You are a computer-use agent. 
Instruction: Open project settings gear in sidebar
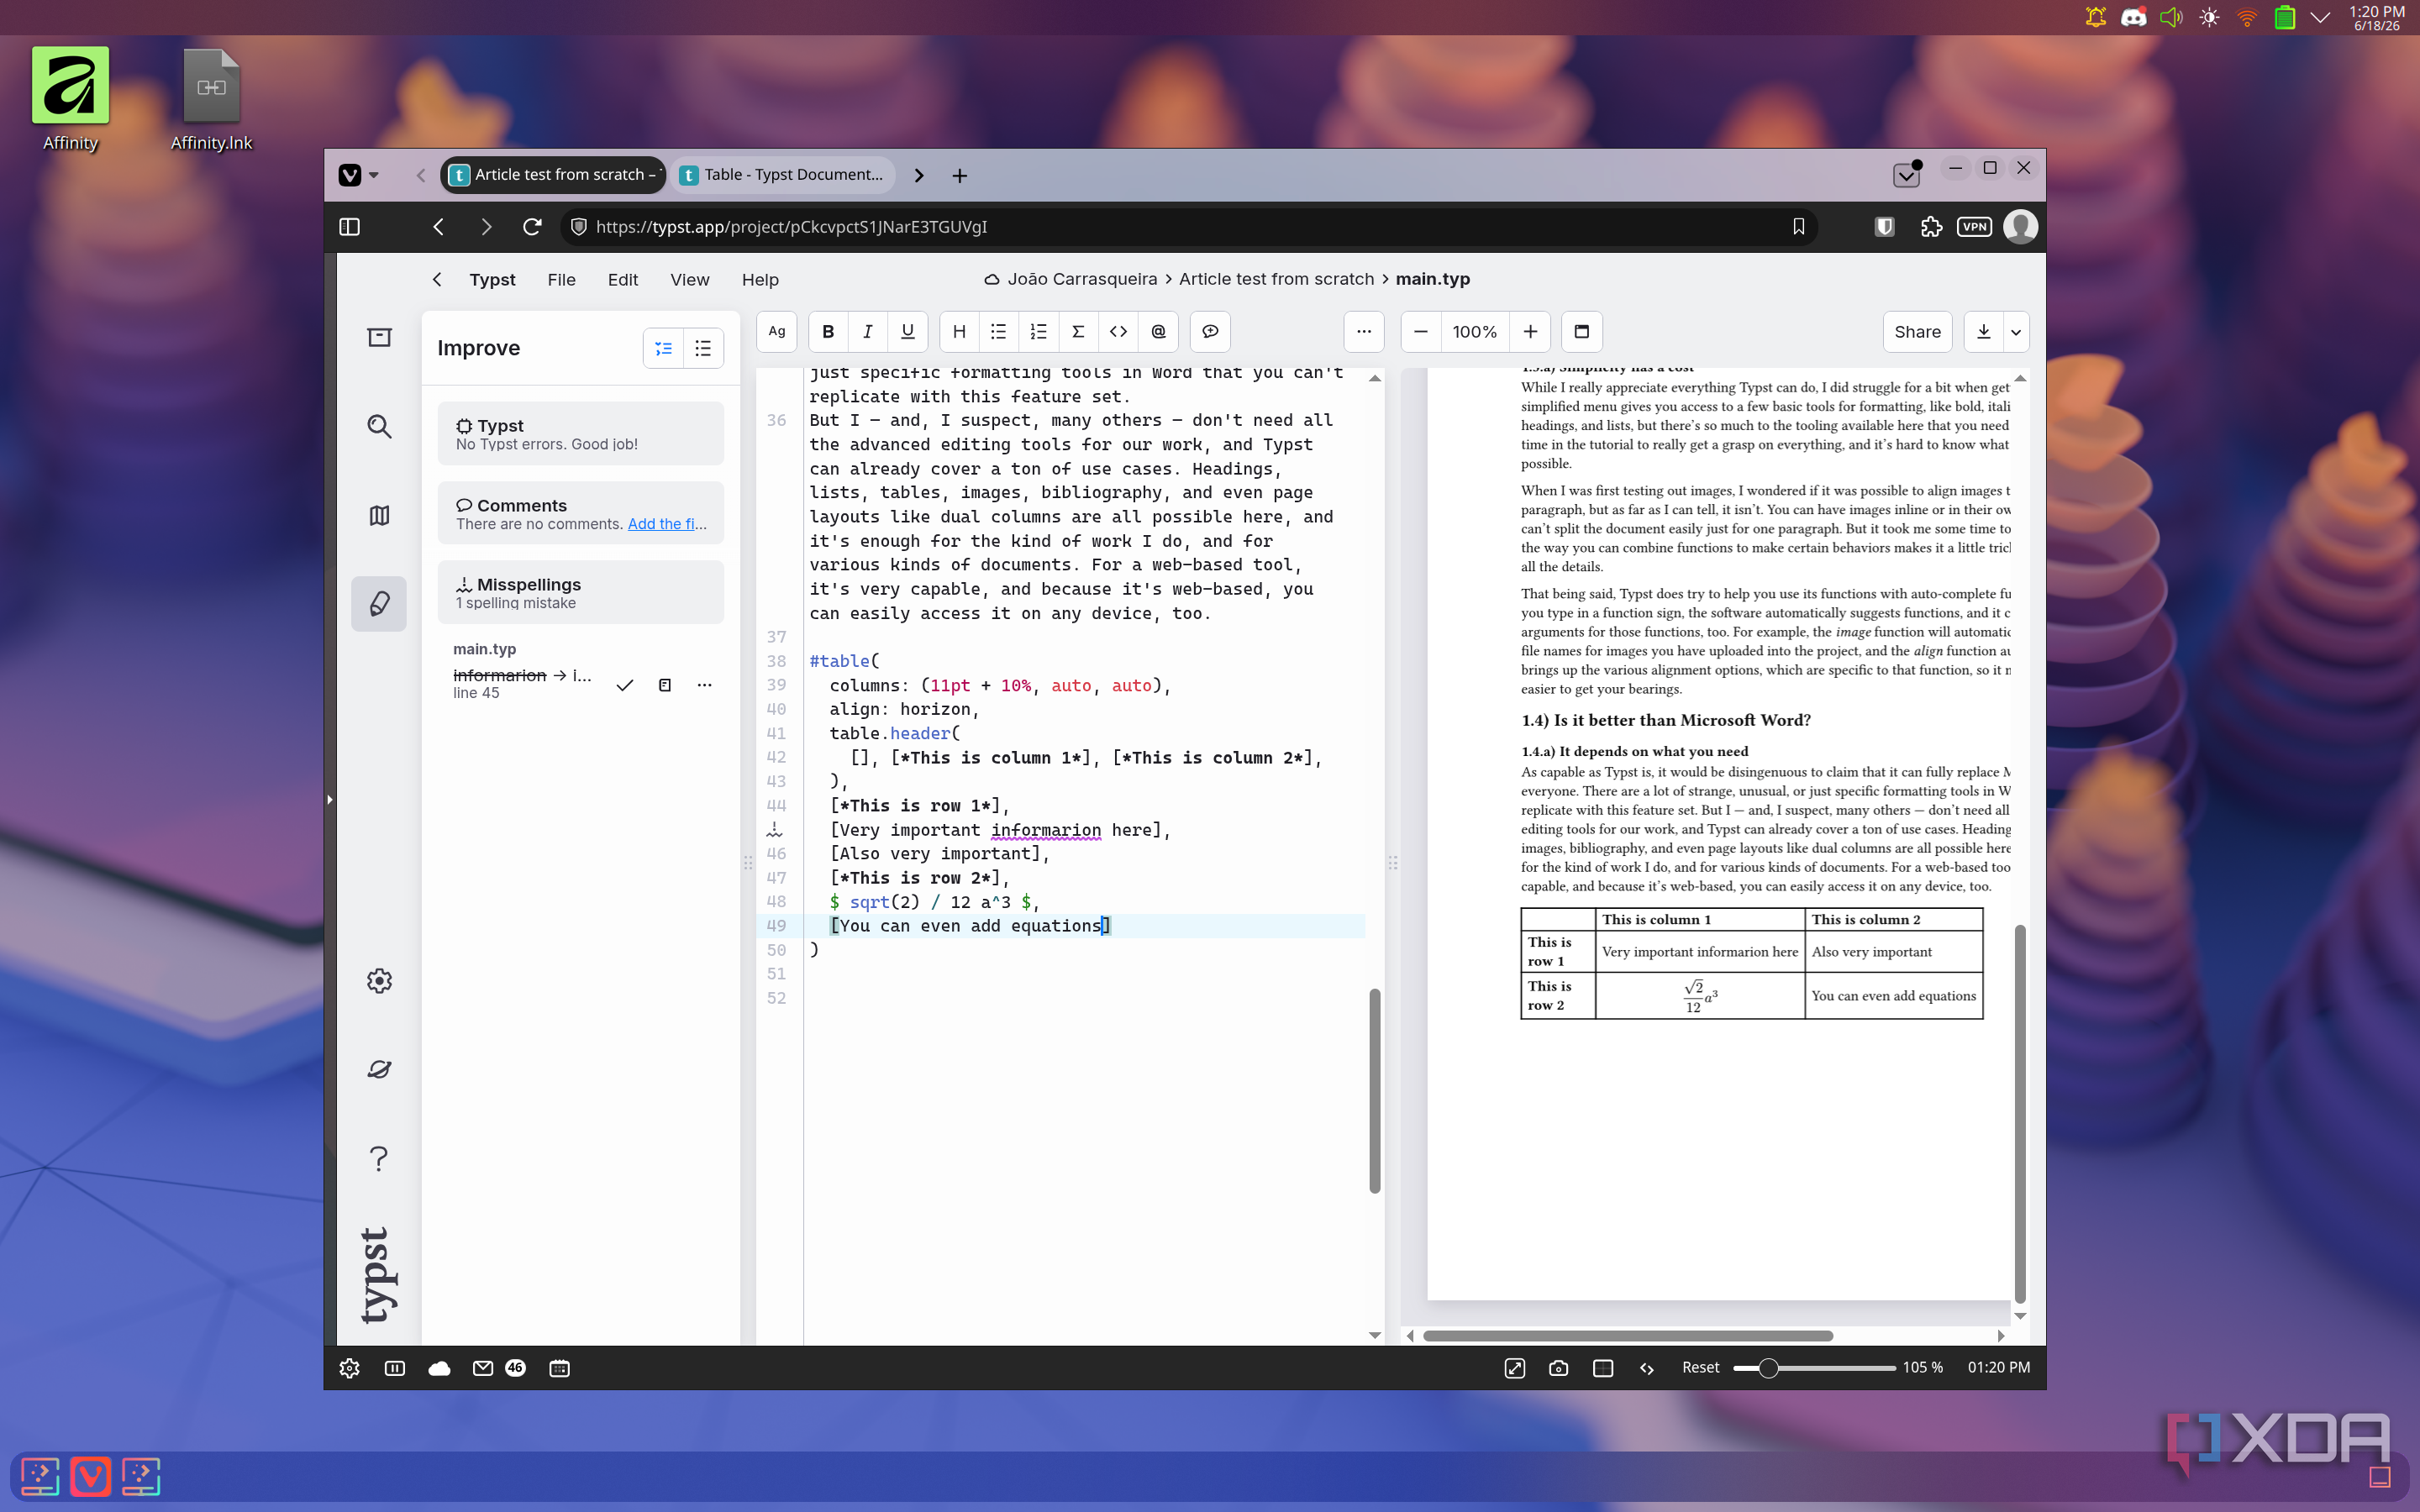coord(379,981)
